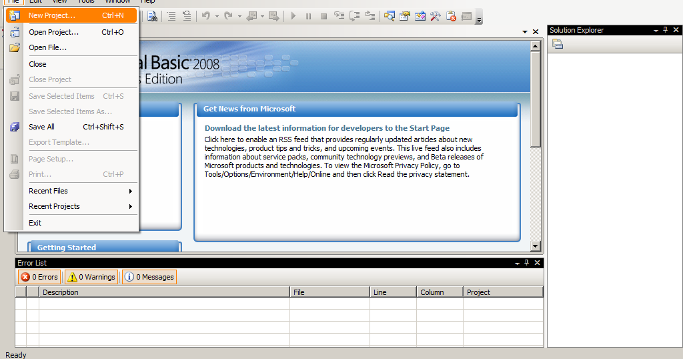
Task: Click the Comment out selected lines icon
Action: point(171,16)
